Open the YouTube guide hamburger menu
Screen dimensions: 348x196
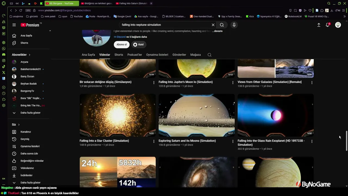[x=14, y=25]
